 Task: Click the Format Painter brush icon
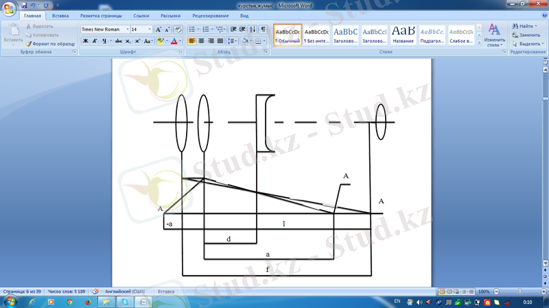(29, 44)
